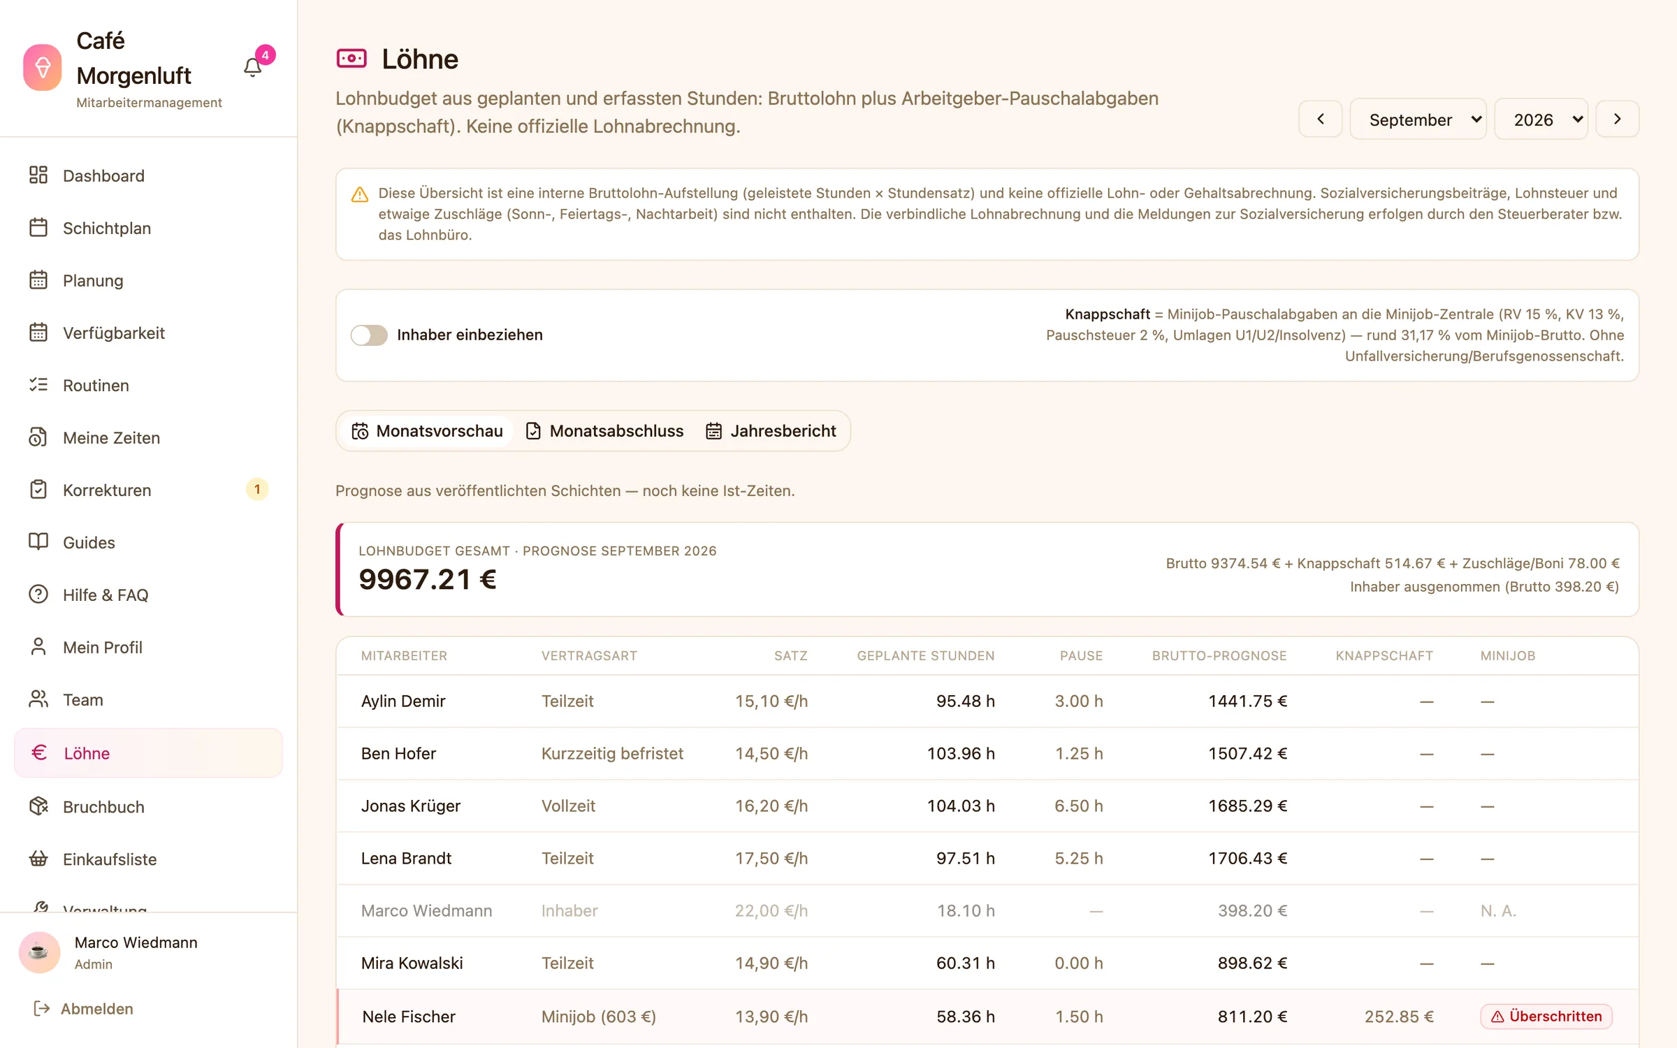Click the Korrekturen count badge 1
This screenshot has height=1048, width=1677.
pos(257,489)
